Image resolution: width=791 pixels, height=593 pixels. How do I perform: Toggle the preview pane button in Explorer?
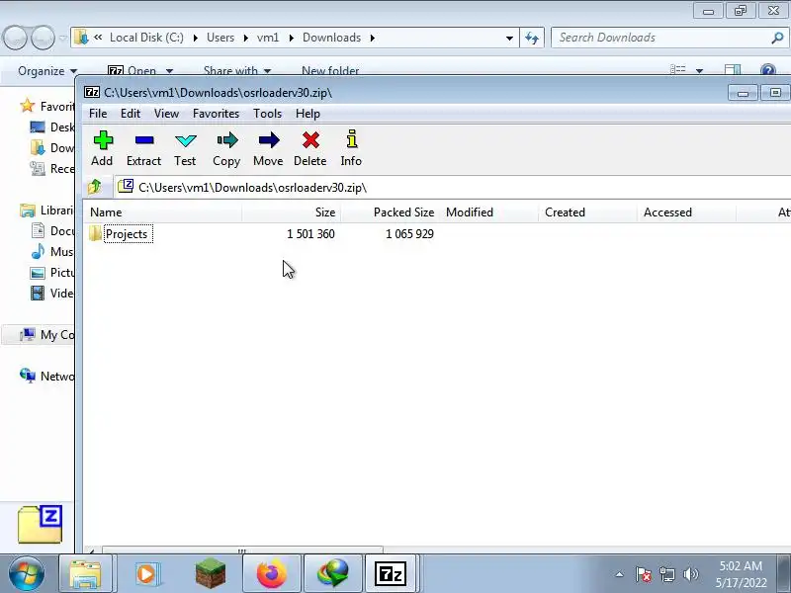point(733,70)
